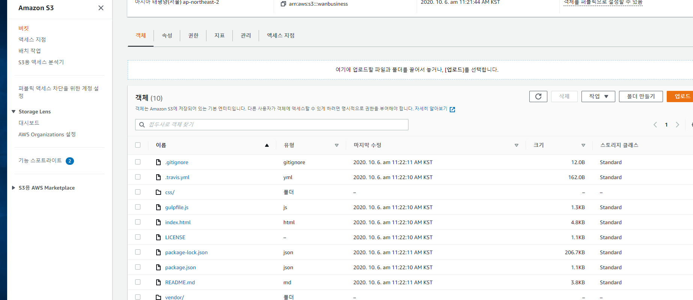Viewport: 693px width, 300px height.
Task: Open Storage Lens 대시보드 link
Action: coord(29,123)
